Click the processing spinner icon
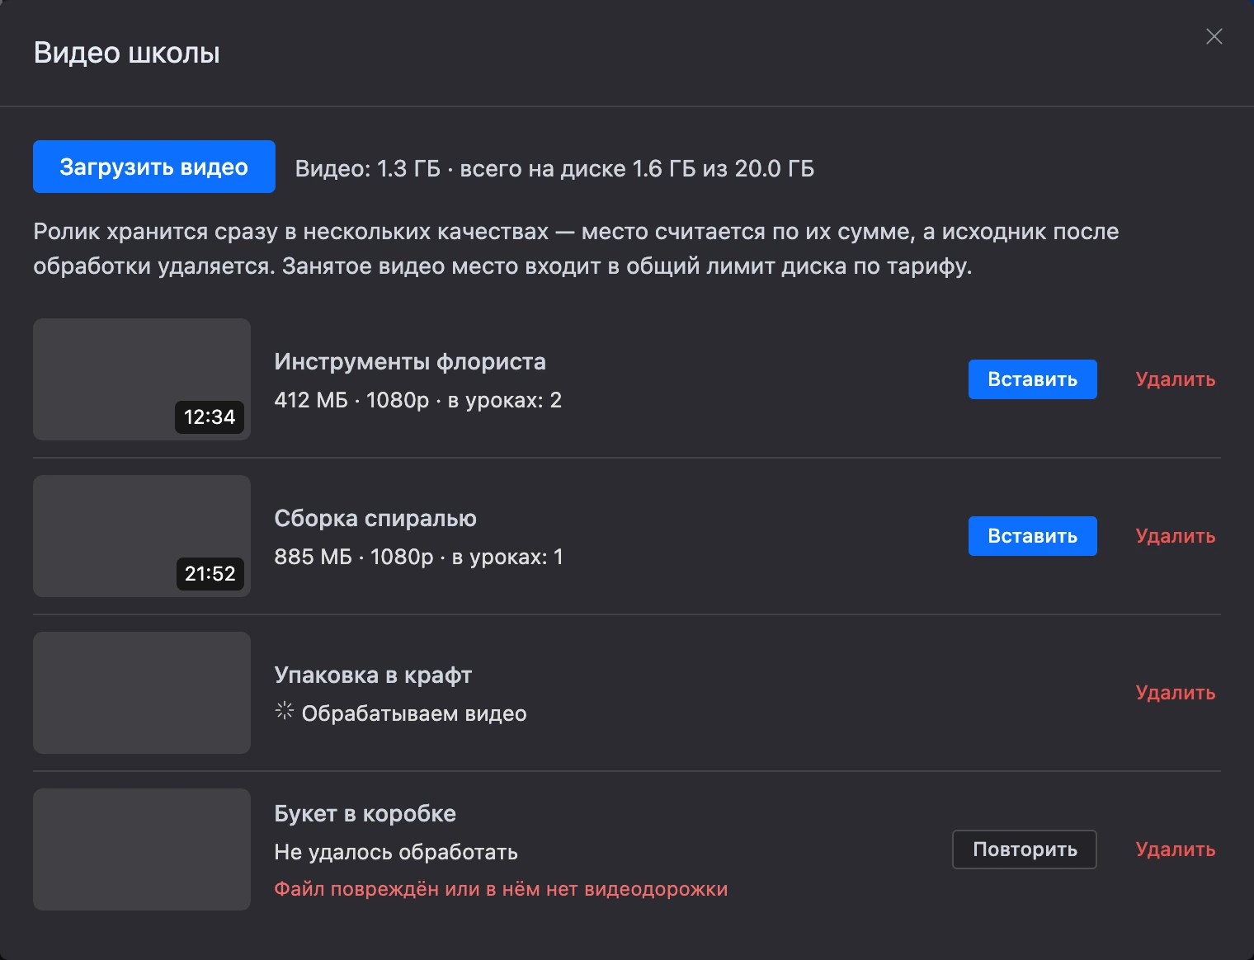Viewport: 1254px width, 960px height. (285, 711)
